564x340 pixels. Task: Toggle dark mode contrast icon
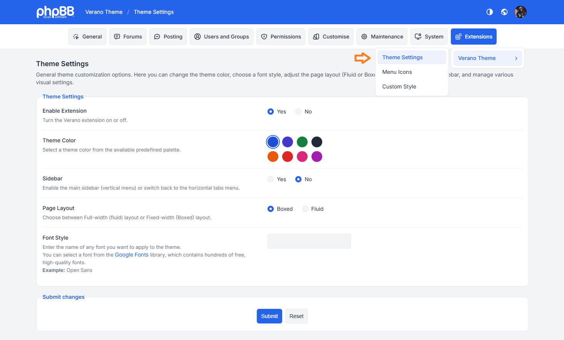[489, 12]
